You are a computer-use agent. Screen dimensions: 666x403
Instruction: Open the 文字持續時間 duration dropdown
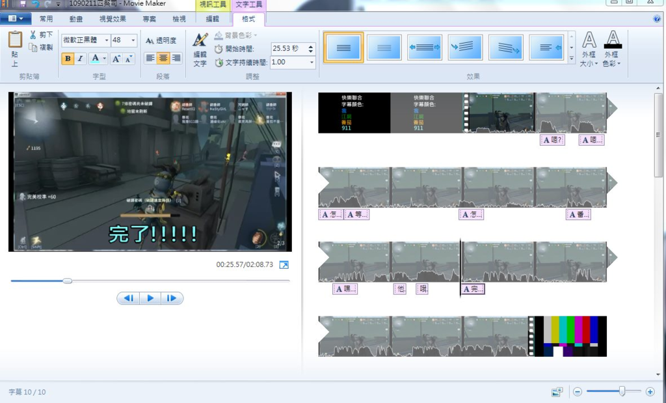coord(312,63)
